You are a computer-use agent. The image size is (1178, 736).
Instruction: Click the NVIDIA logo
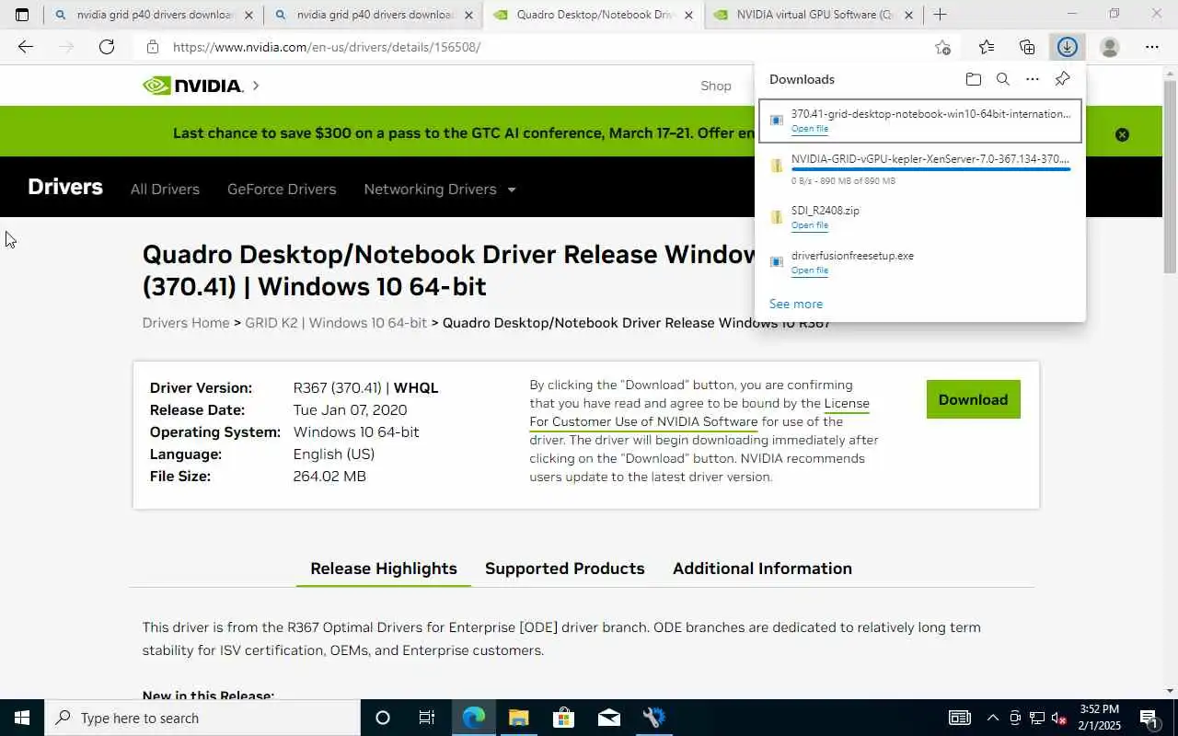pyautogui.click(x=193, y=86)
